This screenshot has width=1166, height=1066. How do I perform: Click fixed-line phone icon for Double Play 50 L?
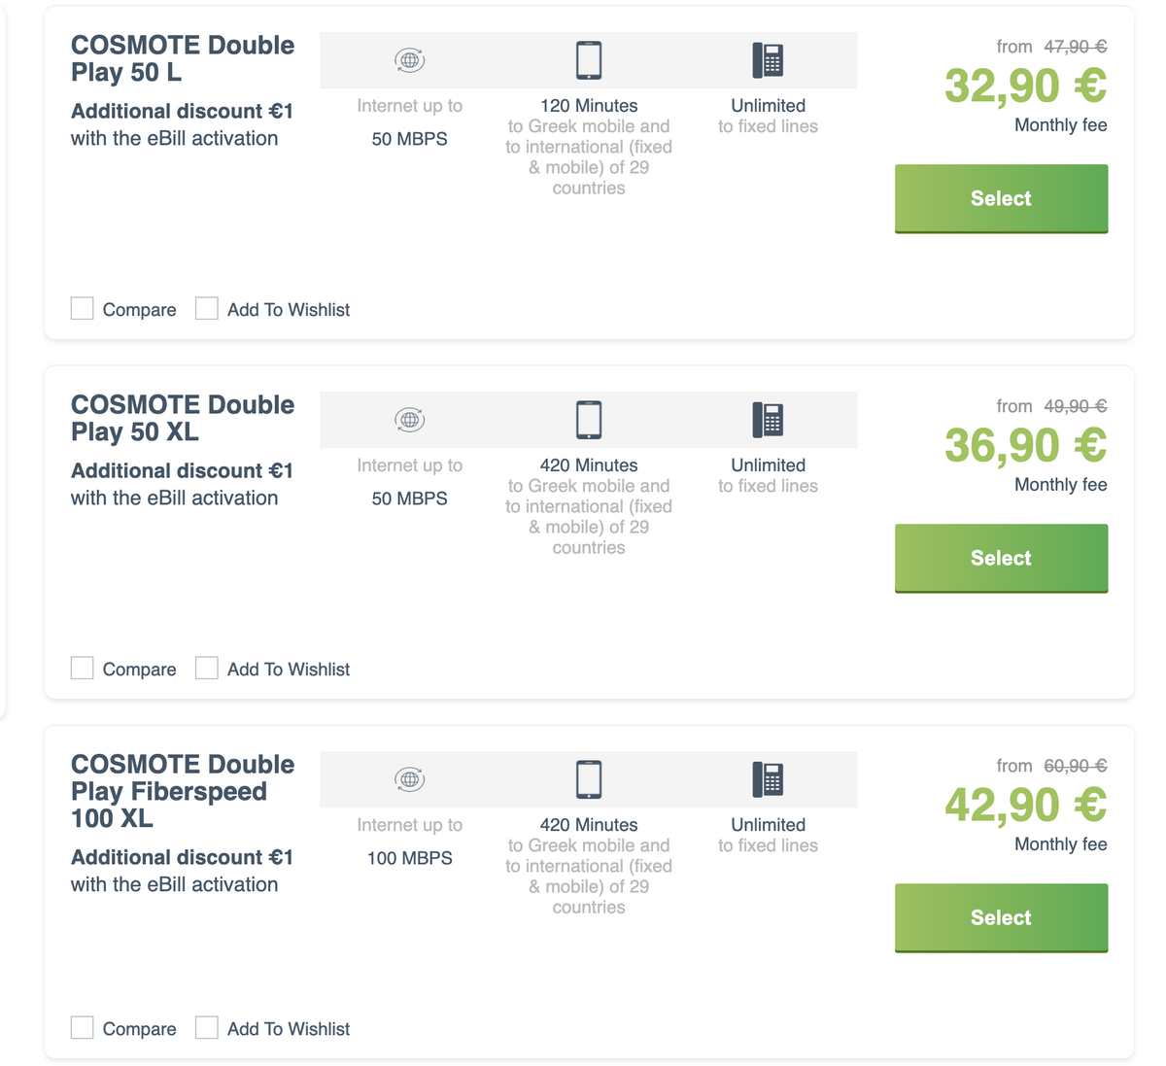[x=768, y=60]
